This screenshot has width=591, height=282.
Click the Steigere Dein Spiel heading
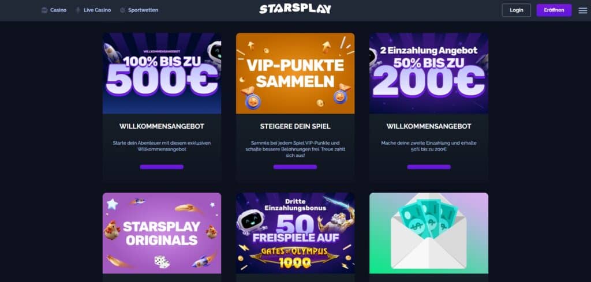click(295, 126)
